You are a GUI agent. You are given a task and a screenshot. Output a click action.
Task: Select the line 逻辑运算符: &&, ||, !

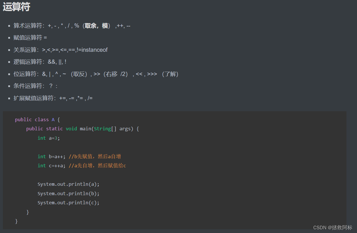click(40, 62)
